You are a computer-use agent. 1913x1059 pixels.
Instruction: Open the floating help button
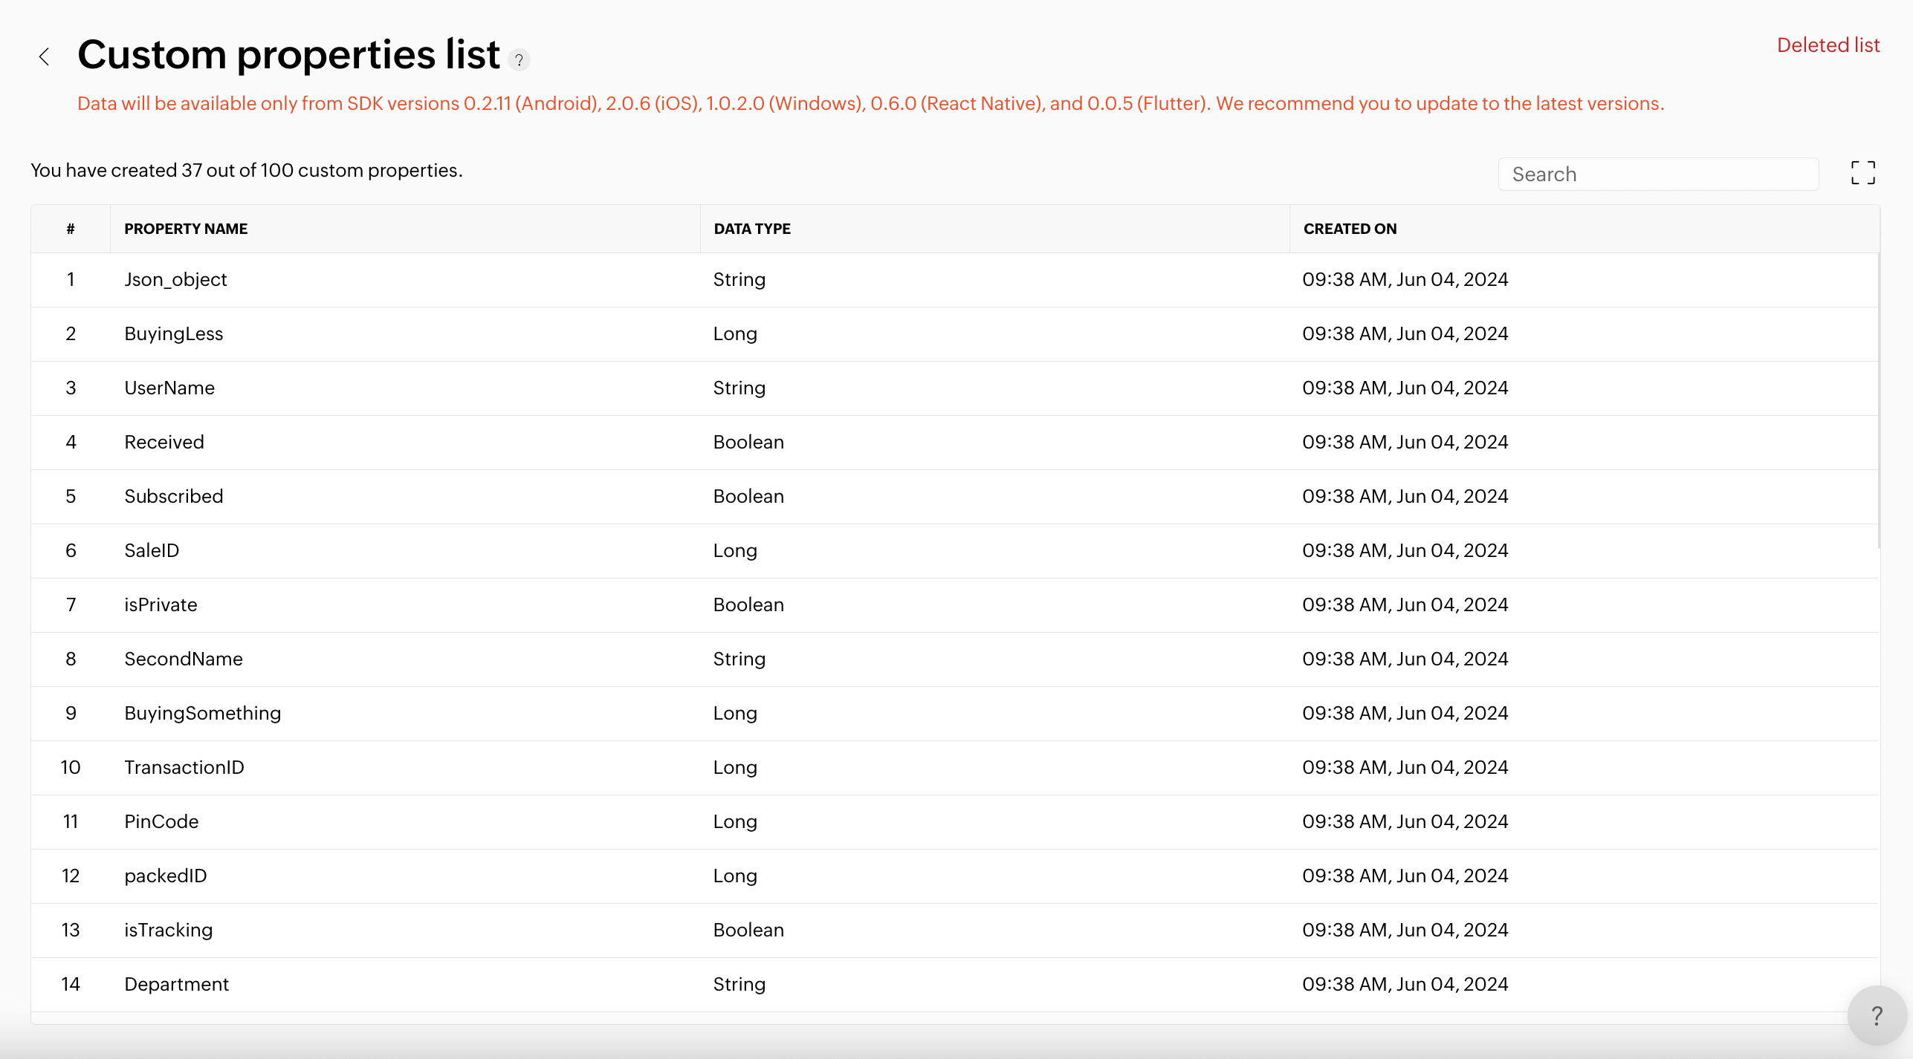pyautogui.click(x=1877, y=1015)
